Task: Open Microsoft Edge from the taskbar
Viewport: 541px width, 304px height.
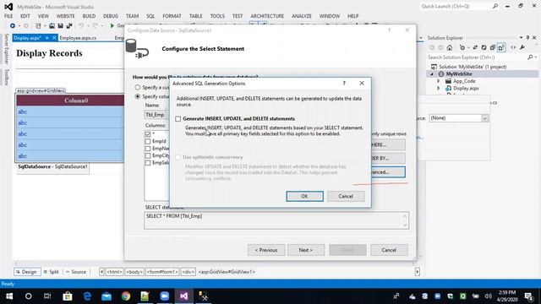Action: tap(87, 296)
